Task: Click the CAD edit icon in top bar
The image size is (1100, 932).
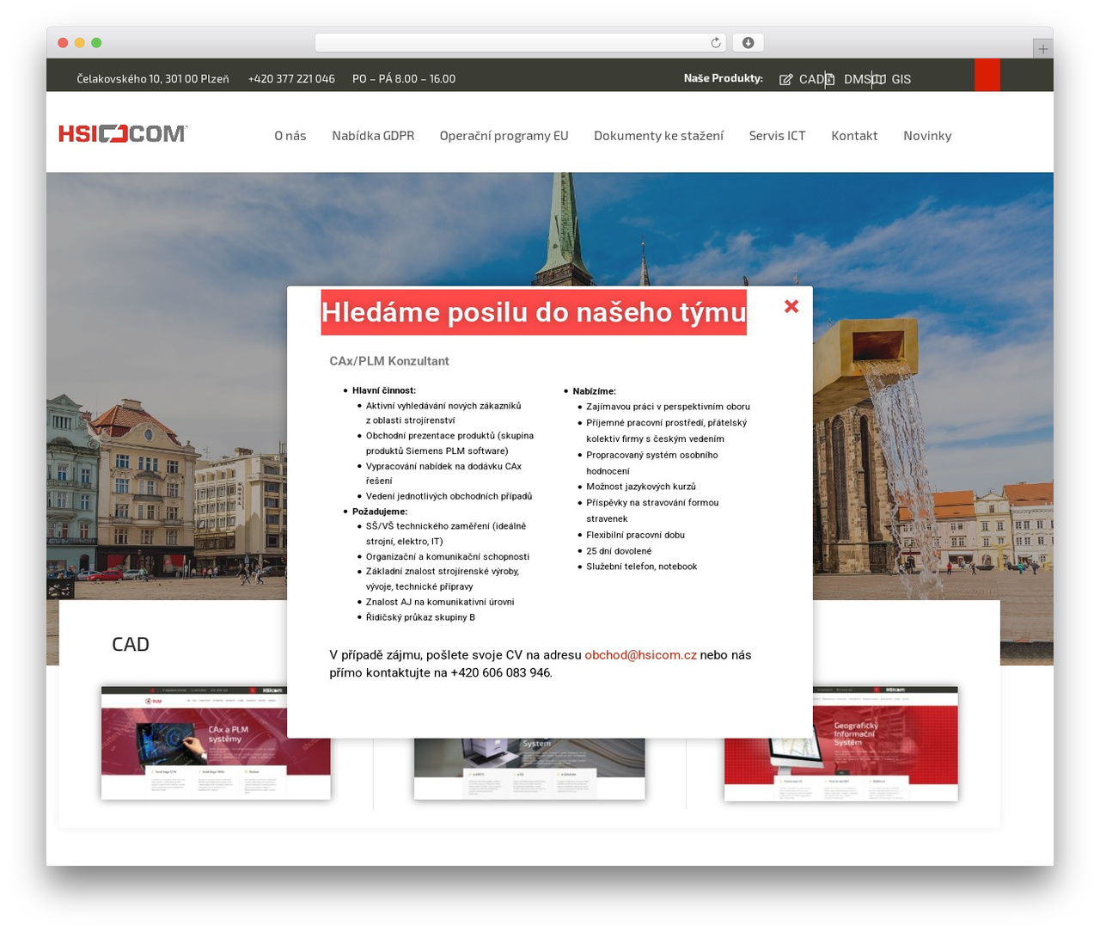Action: tap(785, 79)
